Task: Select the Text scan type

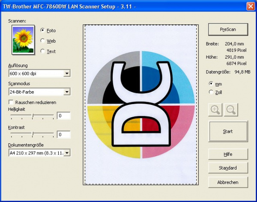Action: (x=42, y=51)
